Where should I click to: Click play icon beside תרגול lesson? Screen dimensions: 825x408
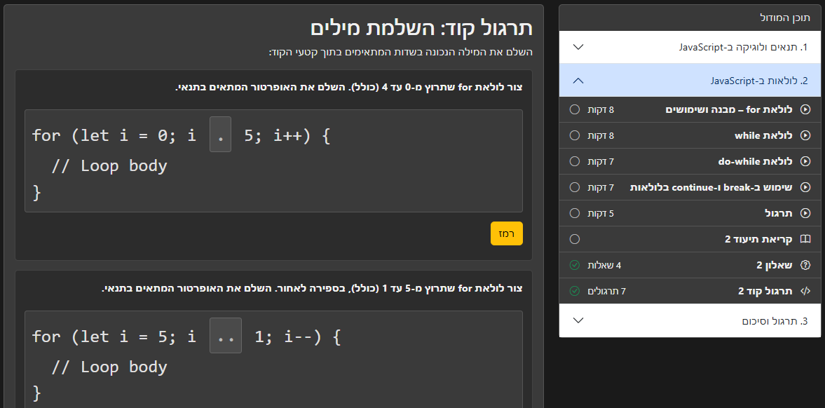click(805, 213)
